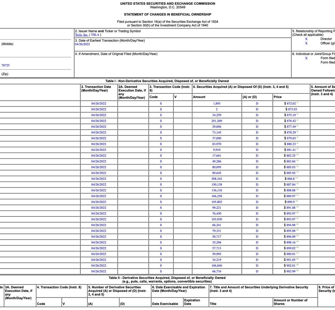Click the X mark beside Form filed

pyautogui.click(x=306, y=58)
